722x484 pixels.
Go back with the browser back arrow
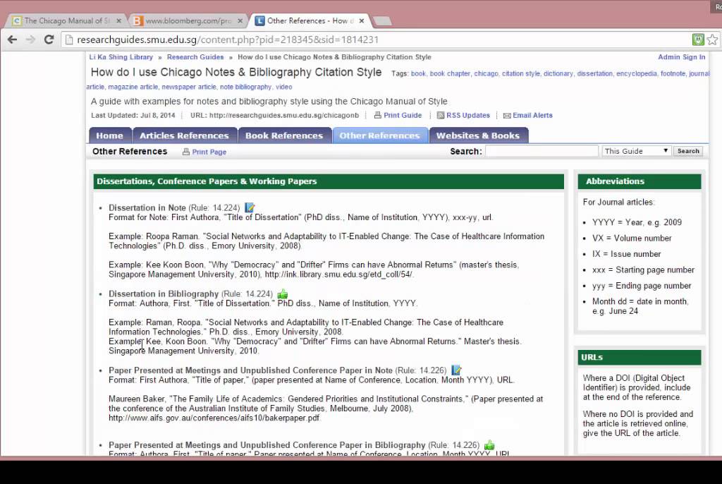[13, 40]
